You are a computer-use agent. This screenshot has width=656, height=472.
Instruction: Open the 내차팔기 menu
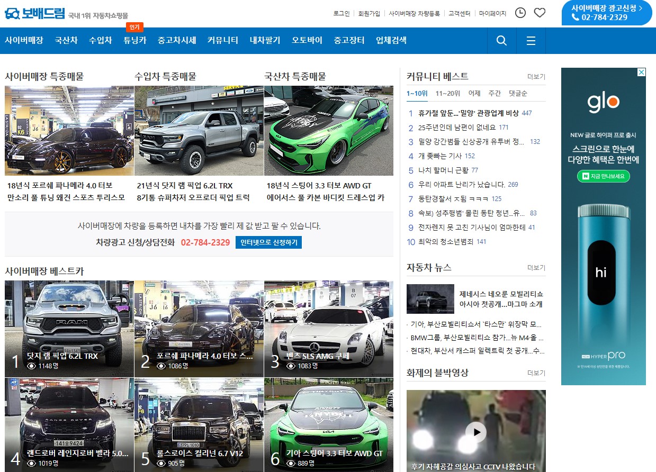[x=265, y=40]
